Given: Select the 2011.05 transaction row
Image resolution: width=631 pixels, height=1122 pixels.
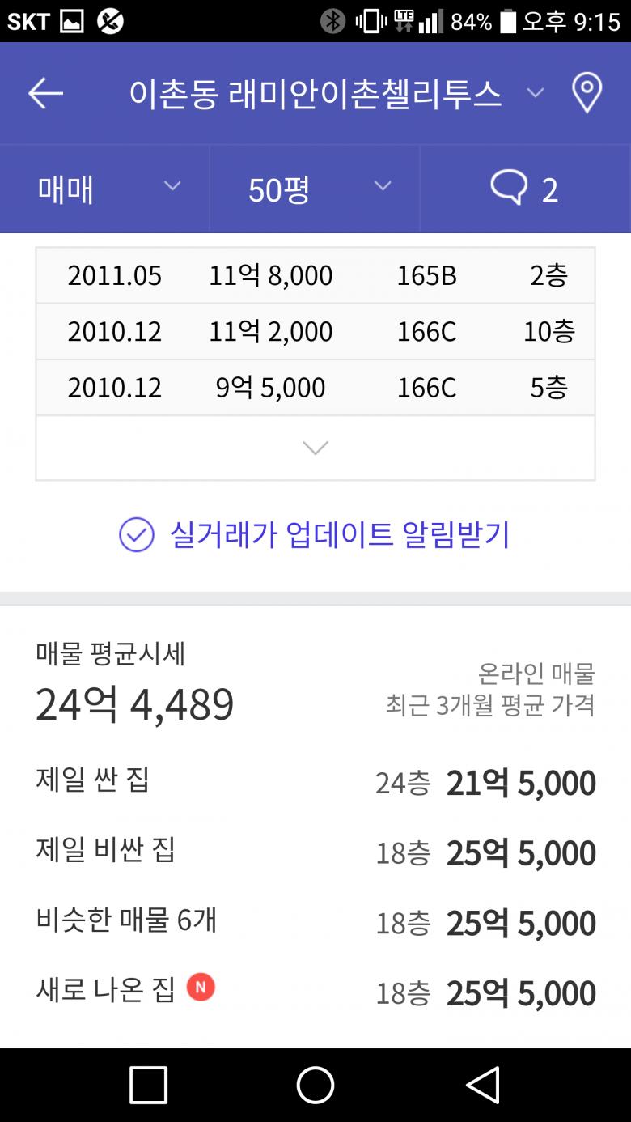Looking at the screenshot, I should coord(315,276).
